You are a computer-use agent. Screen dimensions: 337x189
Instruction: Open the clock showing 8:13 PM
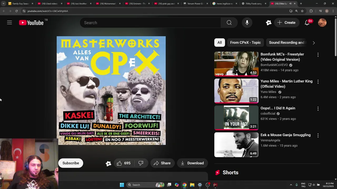(x=328, y=185)
